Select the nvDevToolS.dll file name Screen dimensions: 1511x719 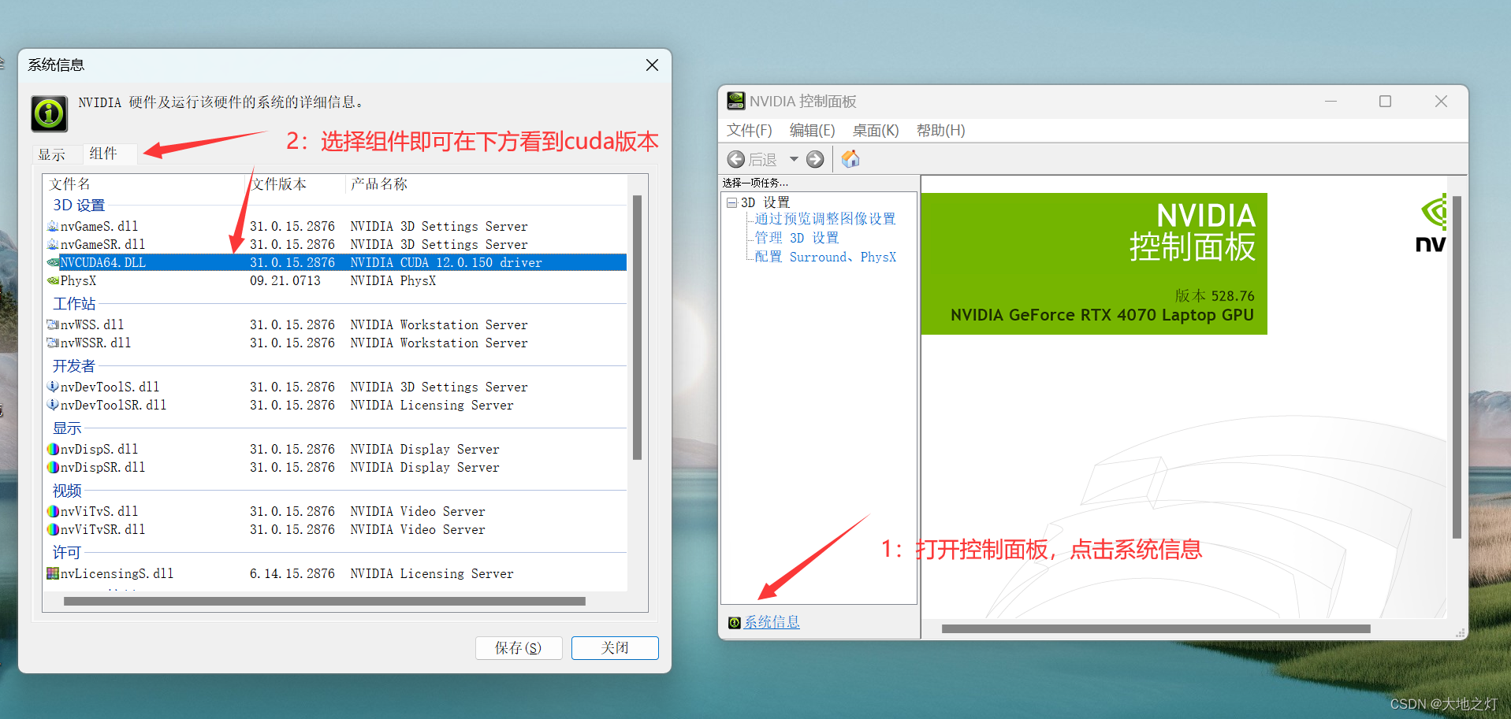(x=110, y=387)
